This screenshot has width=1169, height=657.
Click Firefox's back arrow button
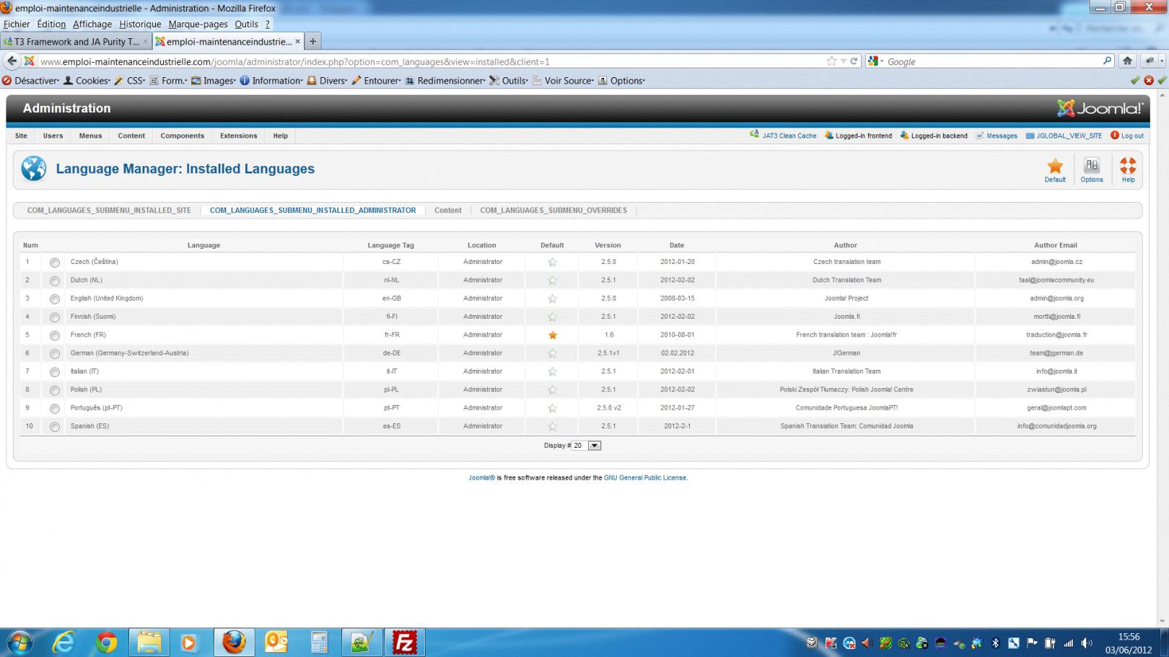click(x=12, y=61)
